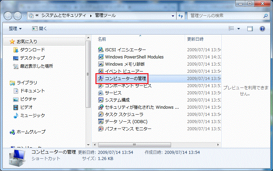Open ホームグループ in the navigation pane
273x171 pixels.
click(31, 132)
